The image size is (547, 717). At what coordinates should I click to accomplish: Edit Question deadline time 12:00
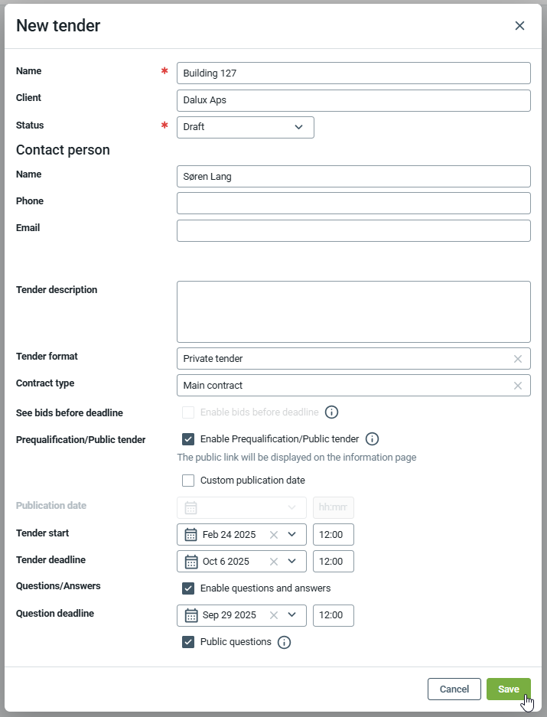[x=334, y=615]
